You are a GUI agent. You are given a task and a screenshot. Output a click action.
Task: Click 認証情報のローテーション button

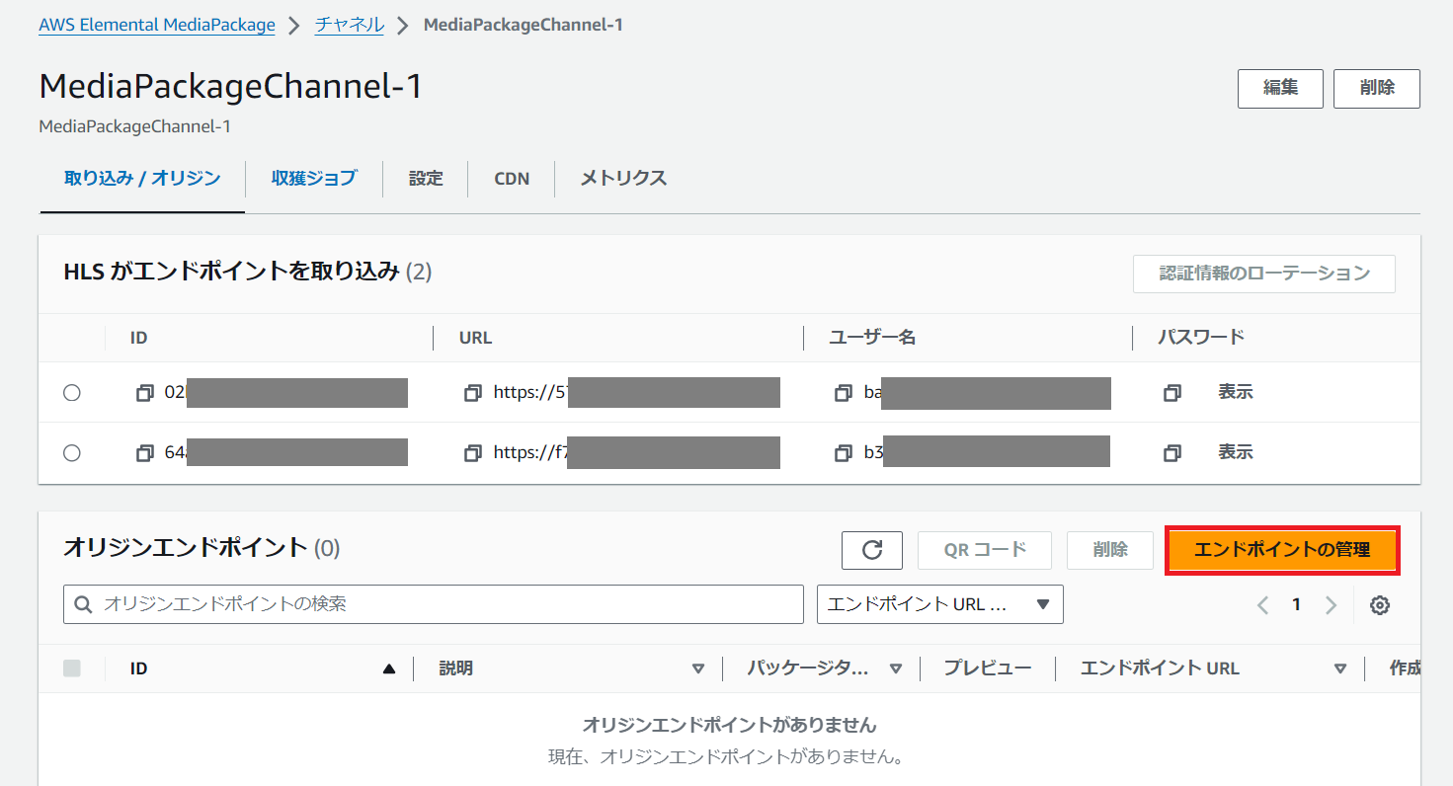tap(1264, 274)
